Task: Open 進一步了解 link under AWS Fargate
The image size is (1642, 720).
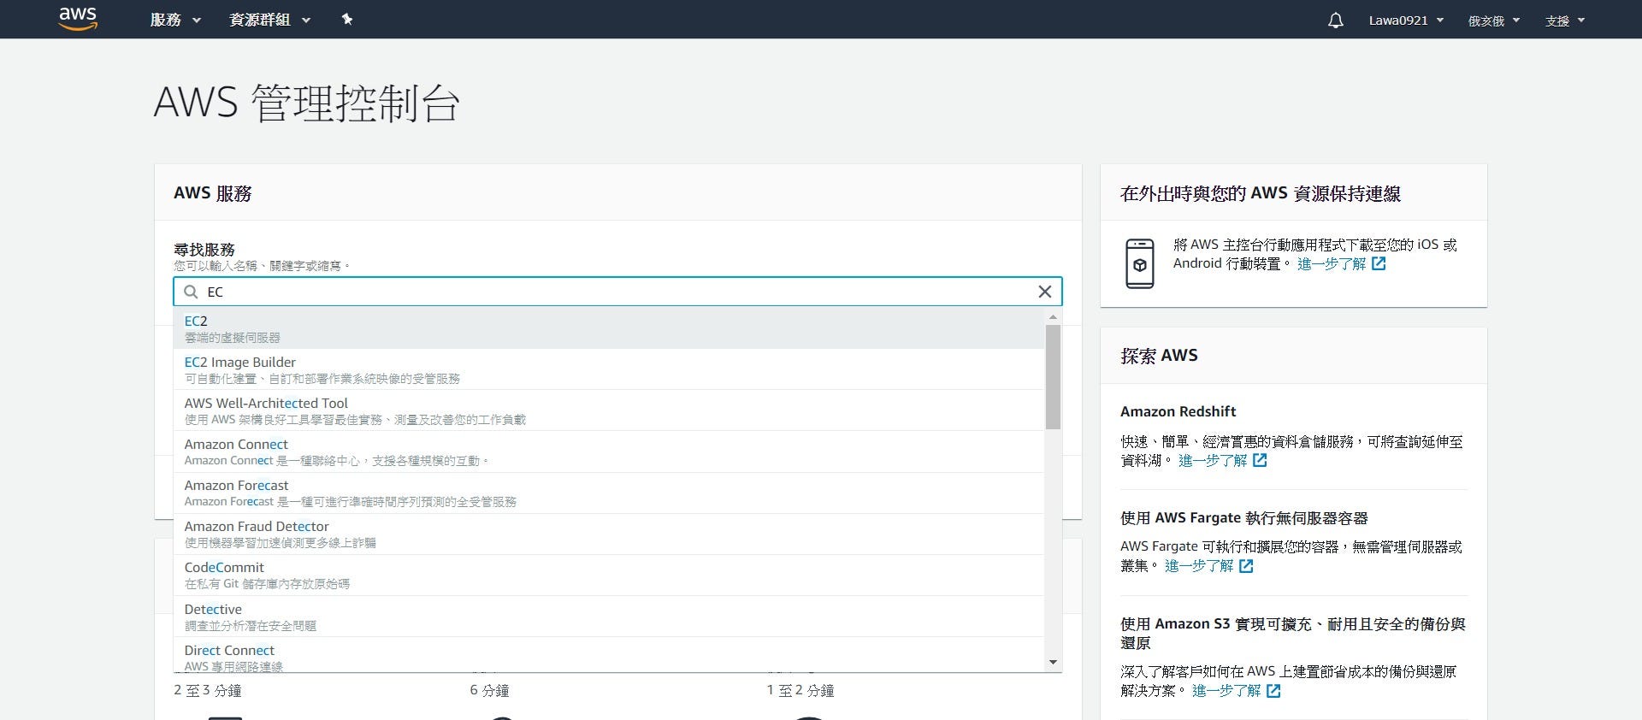Action: coord(1198,566)
